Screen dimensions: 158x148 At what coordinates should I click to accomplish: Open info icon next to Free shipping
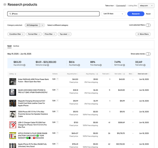101,65
